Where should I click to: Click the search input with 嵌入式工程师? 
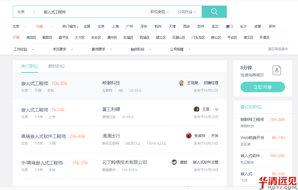click(x=92, y=12)
